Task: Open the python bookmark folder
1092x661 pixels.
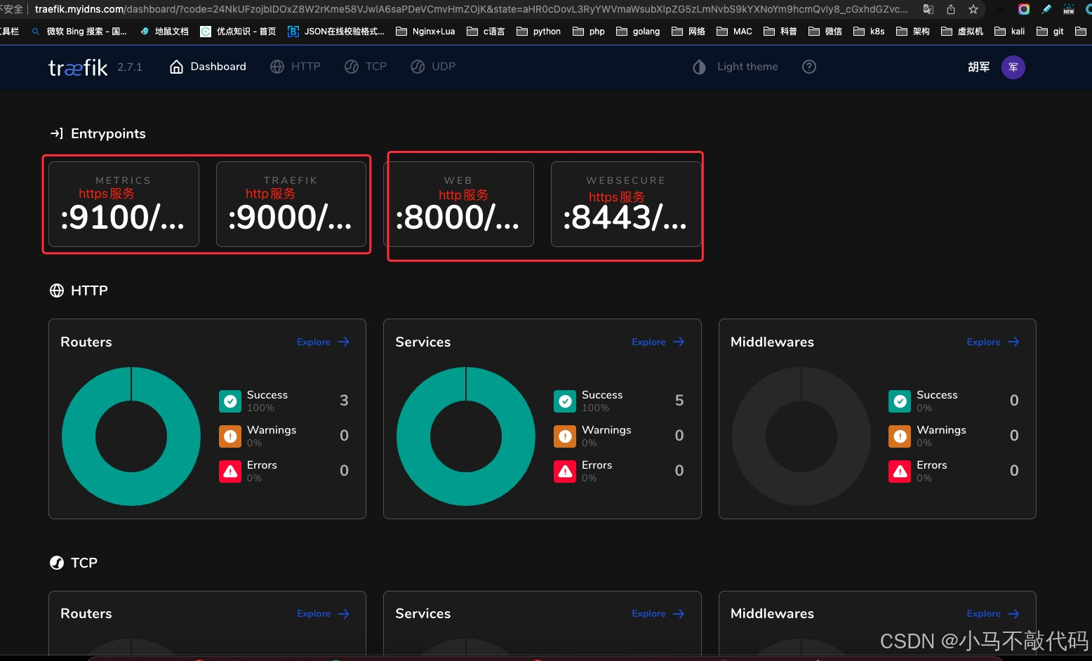Action: (538, 32)
